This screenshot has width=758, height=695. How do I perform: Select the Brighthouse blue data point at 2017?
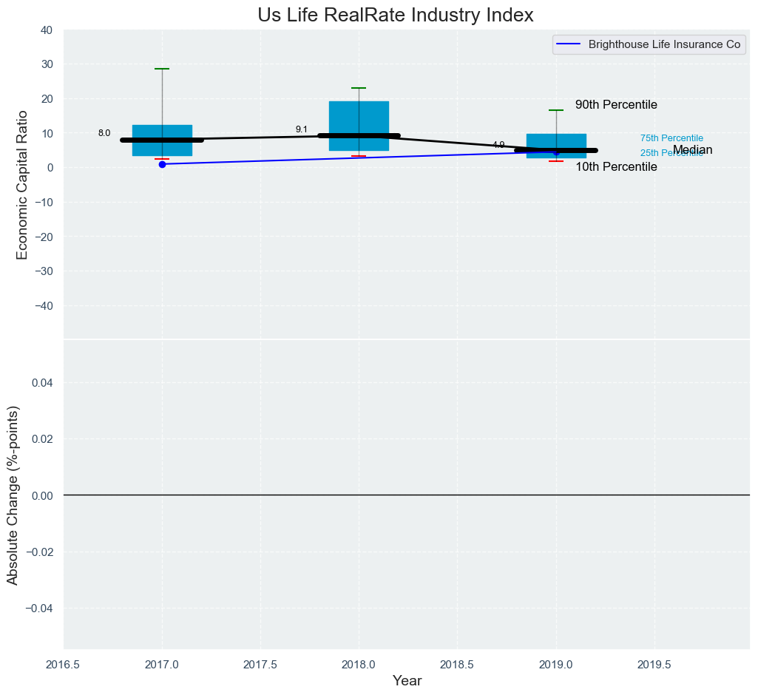(162, 164)
